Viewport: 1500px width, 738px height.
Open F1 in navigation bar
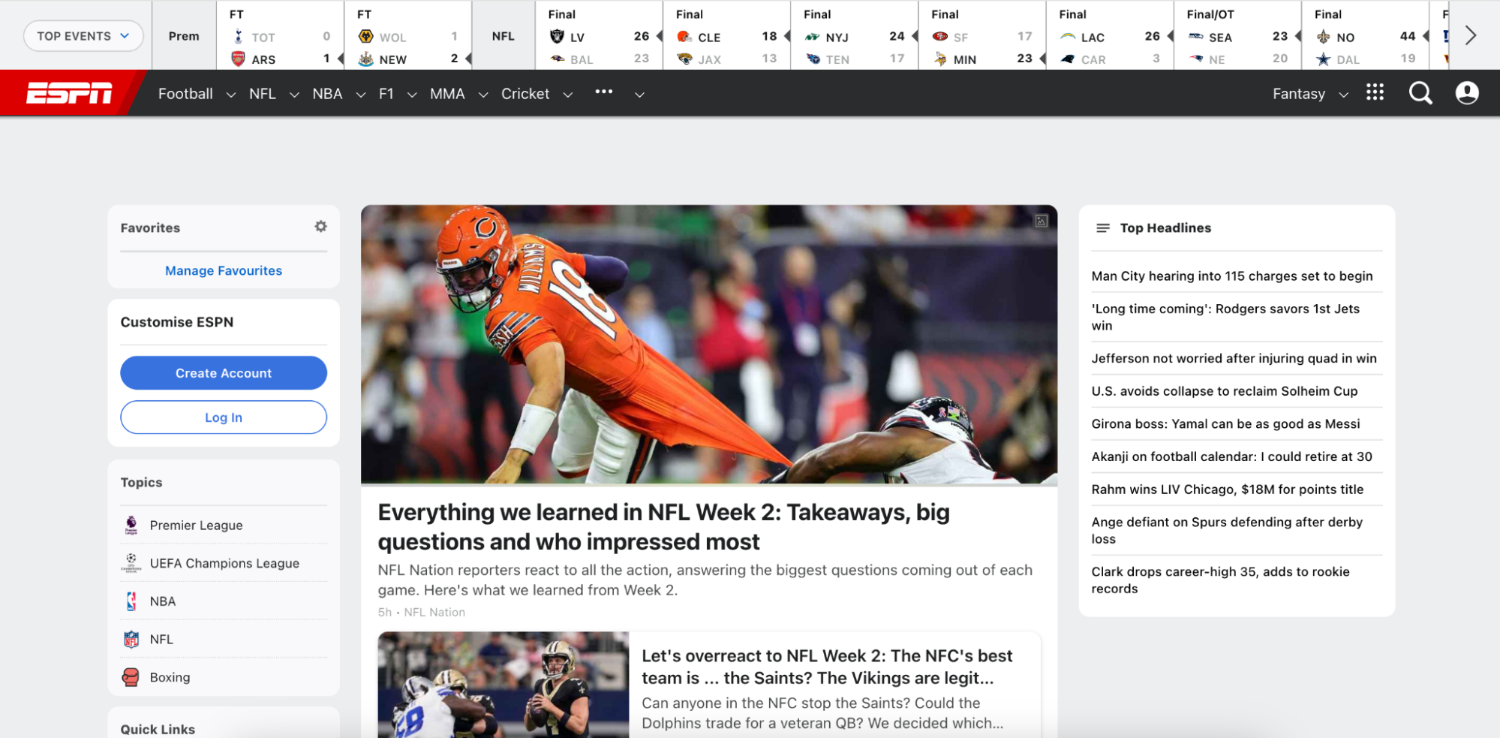point(386,94)
